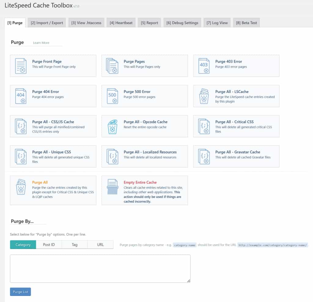Click the Purge Front Page document icon
Image resolution: width=313 pixels, height=302 pixels.
coord(21,66)
